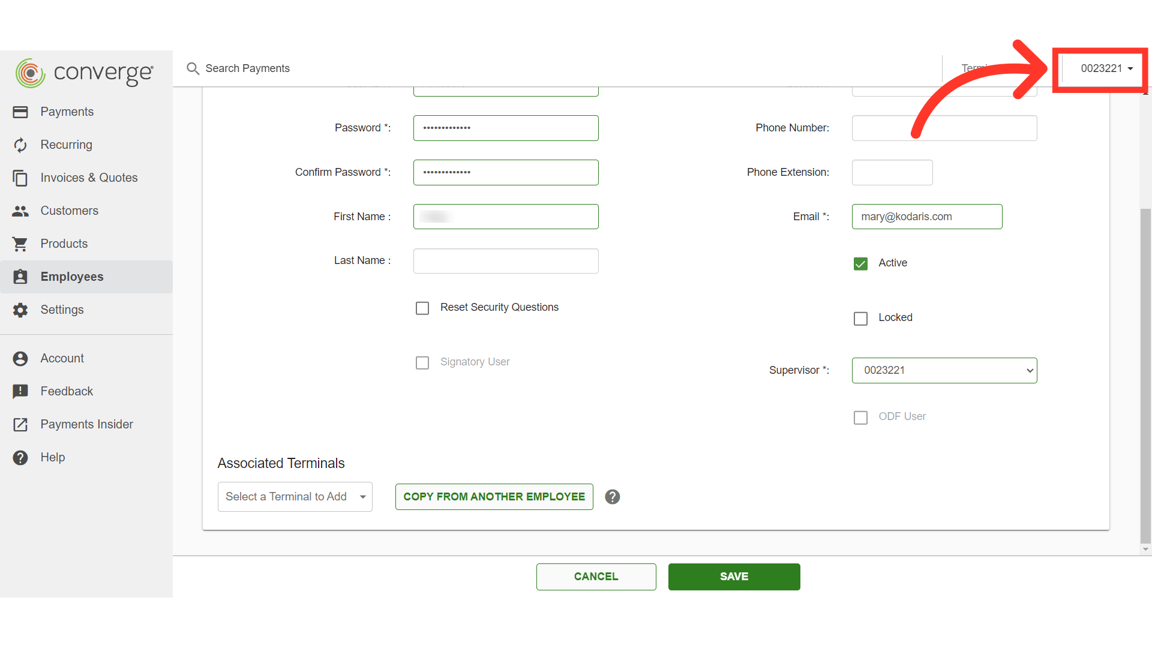
Task: Click the help question mark next to Copy button
Action: pos(612,497)
